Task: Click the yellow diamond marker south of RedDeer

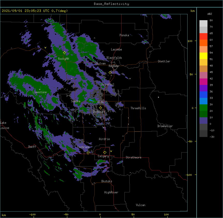Action: (x=110, y=73)
